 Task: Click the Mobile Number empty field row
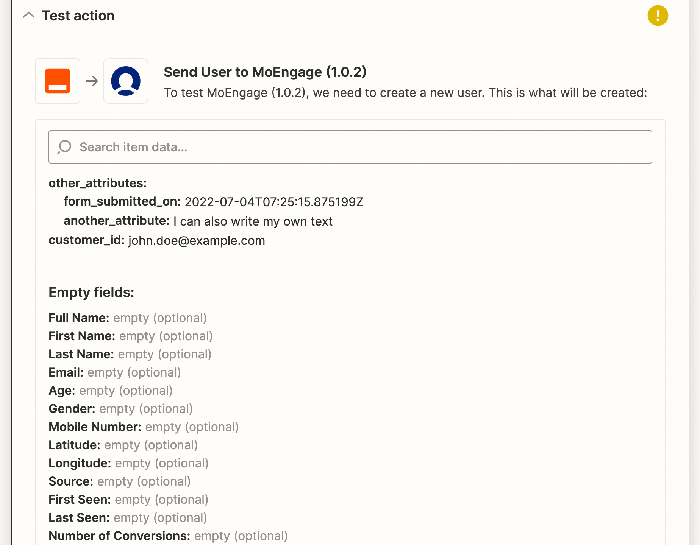coord(144,427)
